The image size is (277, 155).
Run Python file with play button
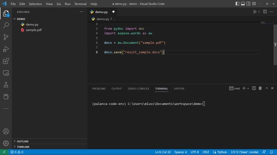pos(254,12)
